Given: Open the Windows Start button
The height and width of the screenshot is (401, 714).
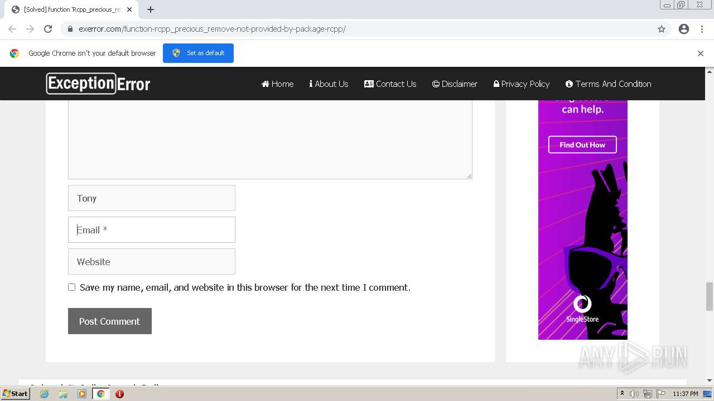Looking at the screenshot, I should pyautogui.click(x=16, y=393).
